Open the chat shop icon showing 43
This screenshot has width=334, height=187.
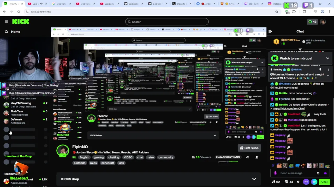coord(289,182)
